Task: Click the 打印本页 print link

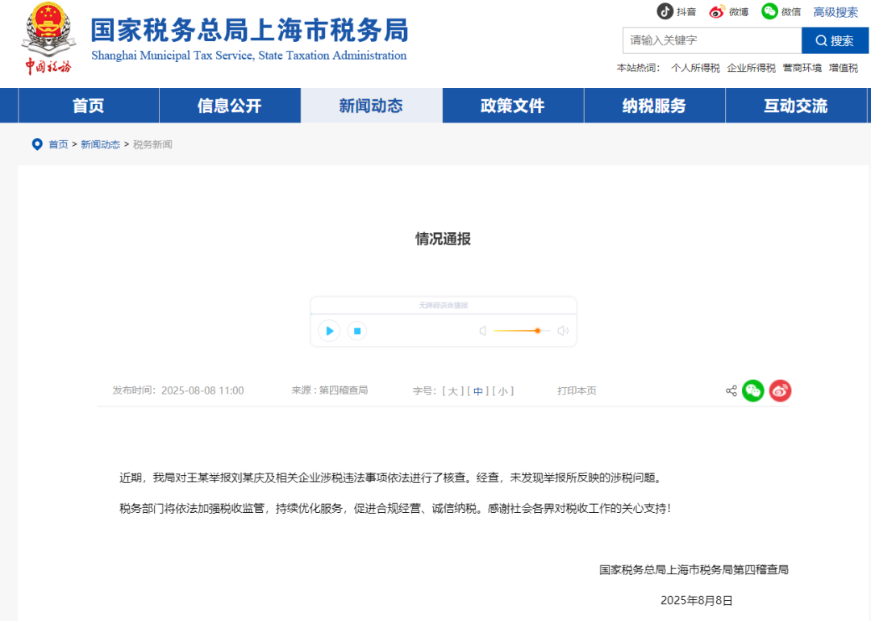Action: (576, 390)
